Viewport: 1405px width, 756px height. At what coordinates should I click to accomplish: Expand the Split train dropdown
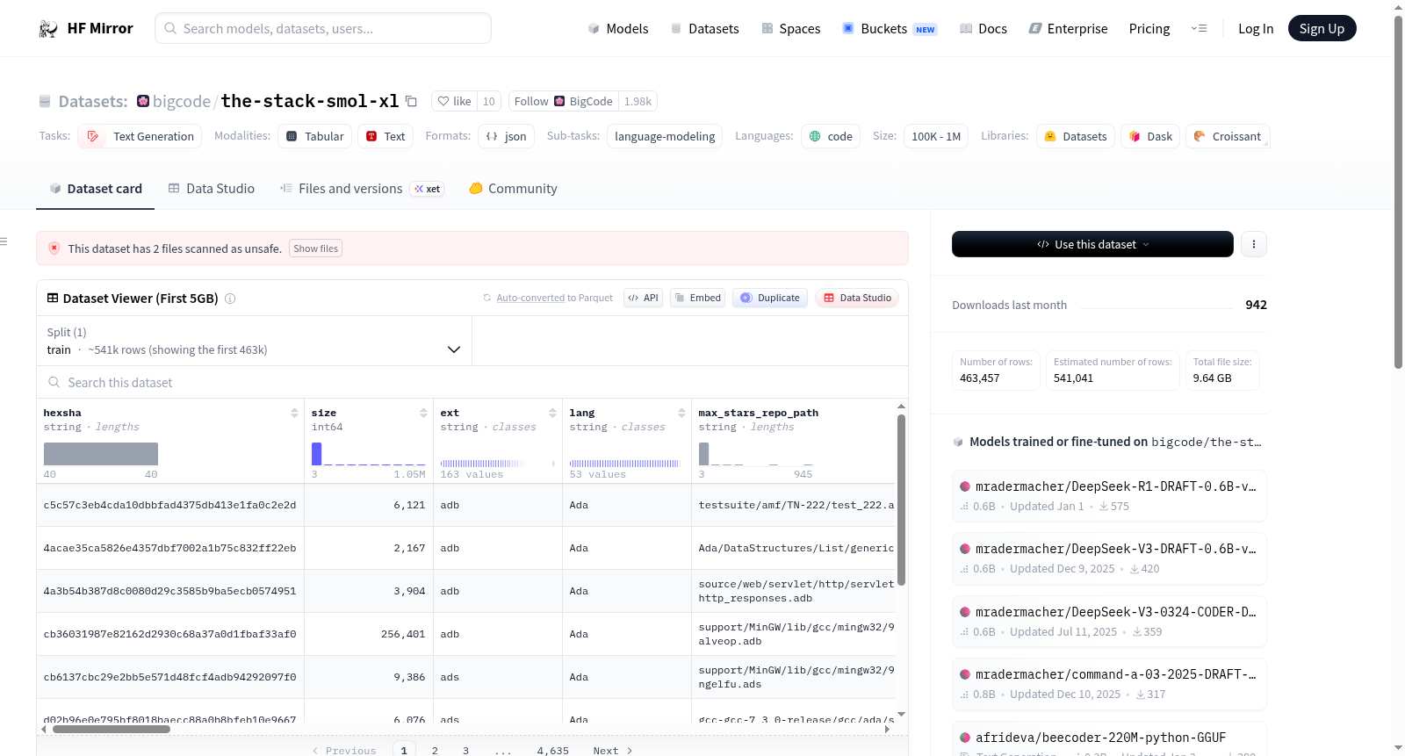coord(254,341)
